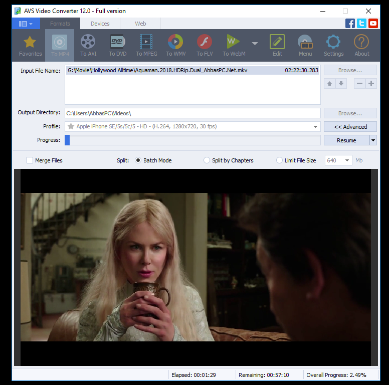The width and height of the screenshot is (389, 385).
Task: Open the Twitter page icon
Action: click(362, 24)
